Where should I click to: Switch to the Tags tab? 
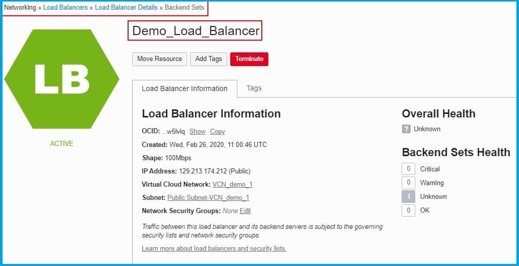click(254, 88)
